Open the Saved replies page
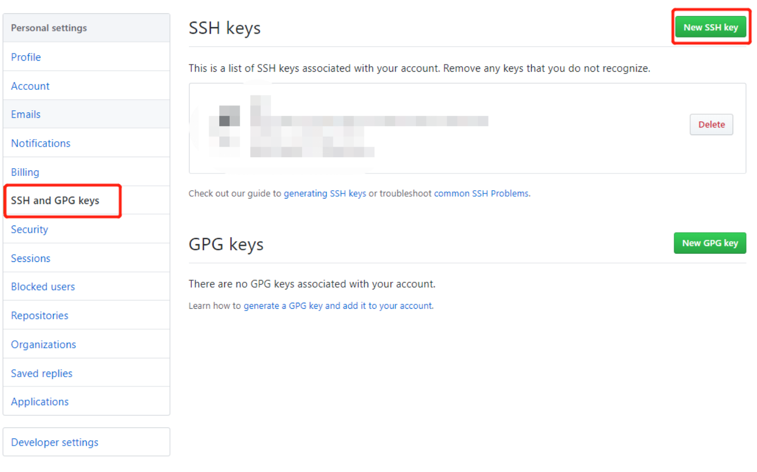The height and width of the screenshot is (472, 757). (86, 373)
